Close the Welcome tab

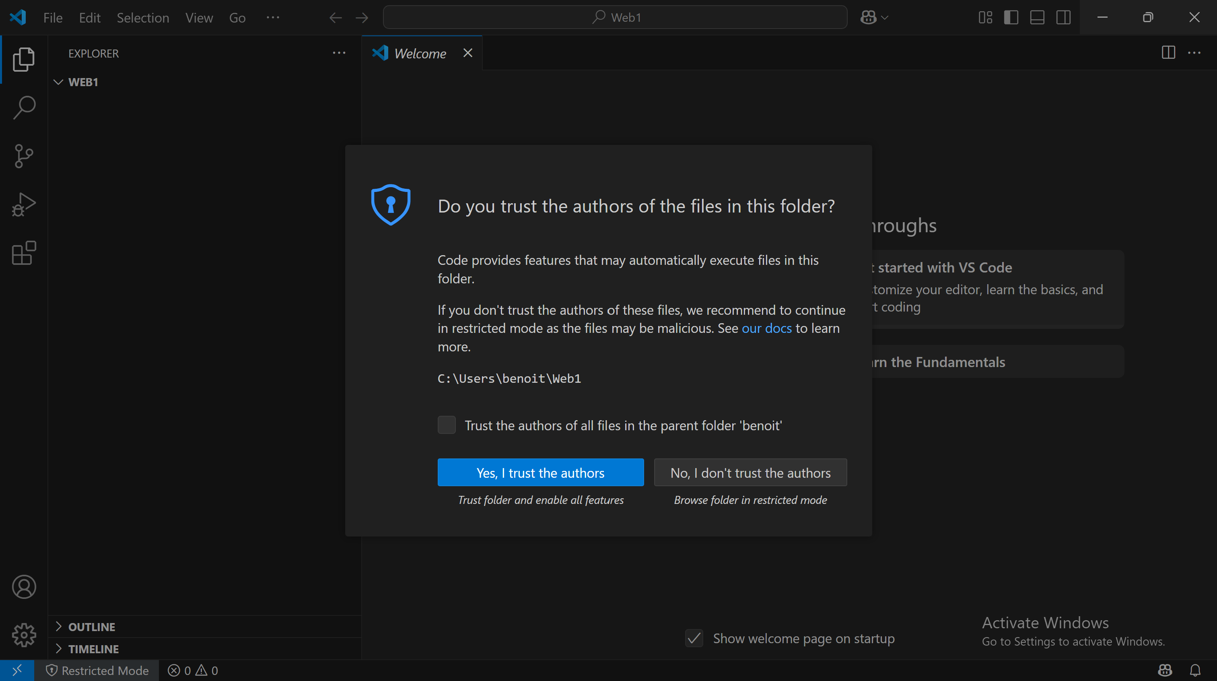(x=467, y=53)
